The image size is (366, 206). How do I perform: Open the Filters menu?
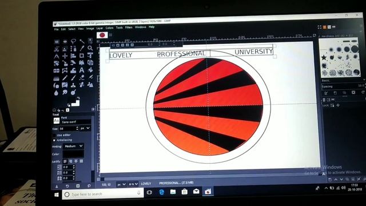pos(129,27)
